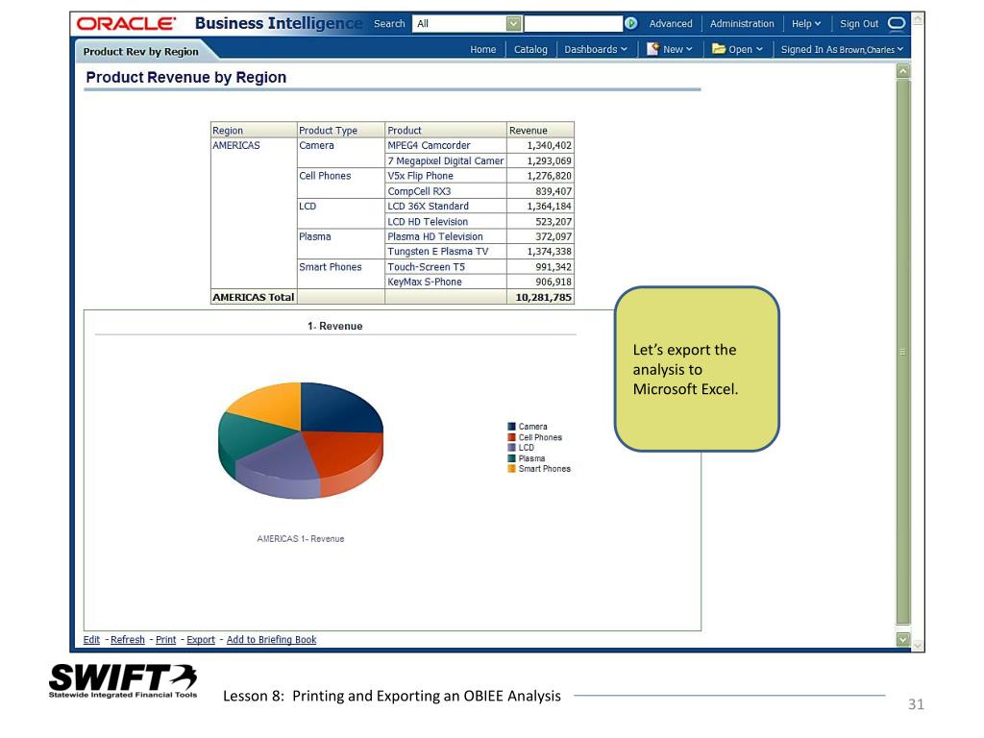Click the green vertical scrollbar thumb
This screenshot has height=738, width=984.
[x=903, y=352]
